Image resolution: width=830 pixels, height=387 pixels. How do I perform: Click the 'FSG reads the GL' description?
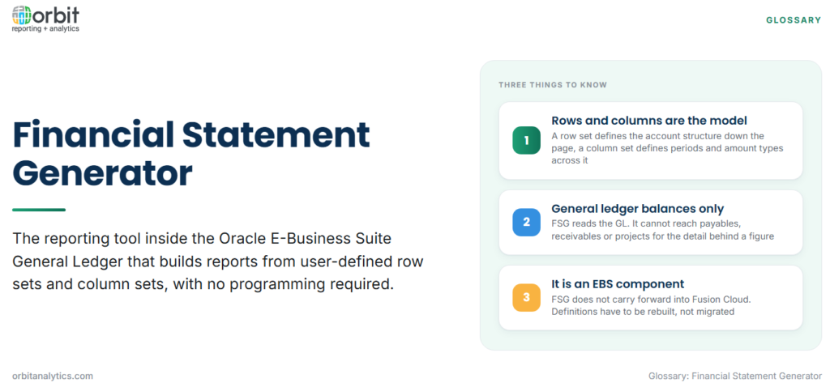(x=663, y=230)
